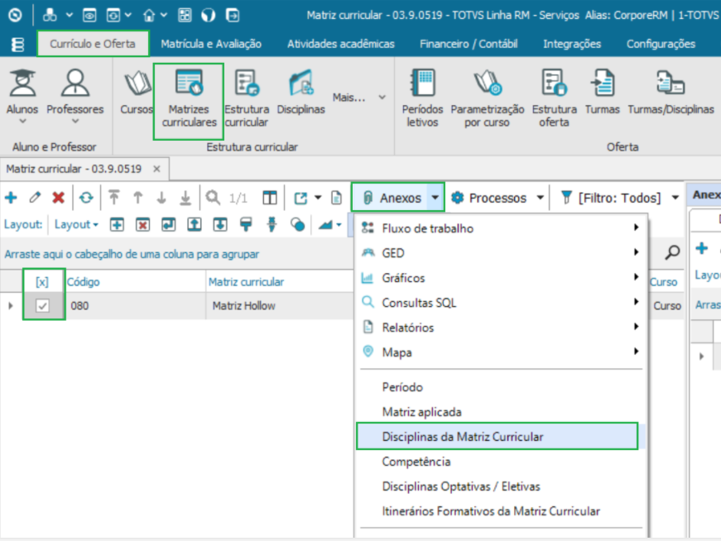This screenshot has height=541, width=721.
Task: Click the export icon in the toolbar
Action: [x=300, y=198]
